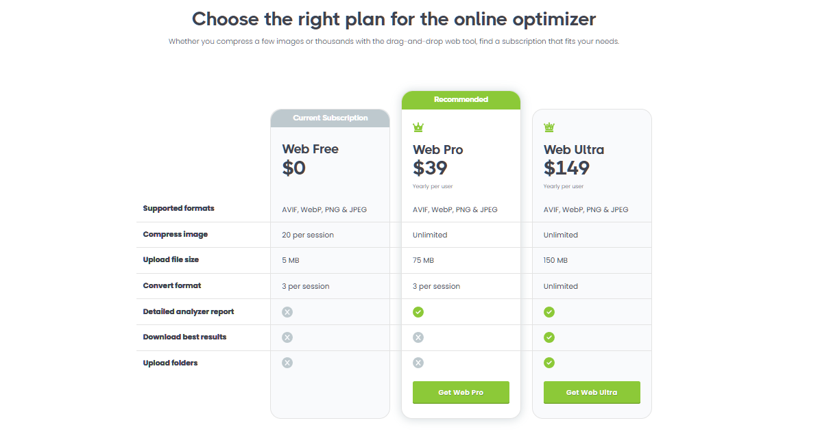Click the crown icon above Web Pro

tap(418, 127)
